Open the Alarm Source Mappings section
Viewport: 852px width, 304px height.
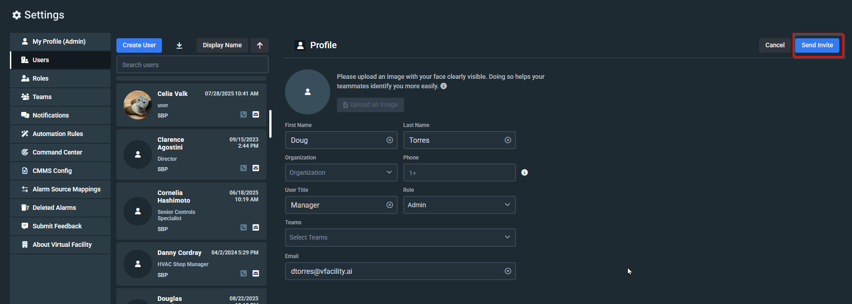click(x=66, y=189)
